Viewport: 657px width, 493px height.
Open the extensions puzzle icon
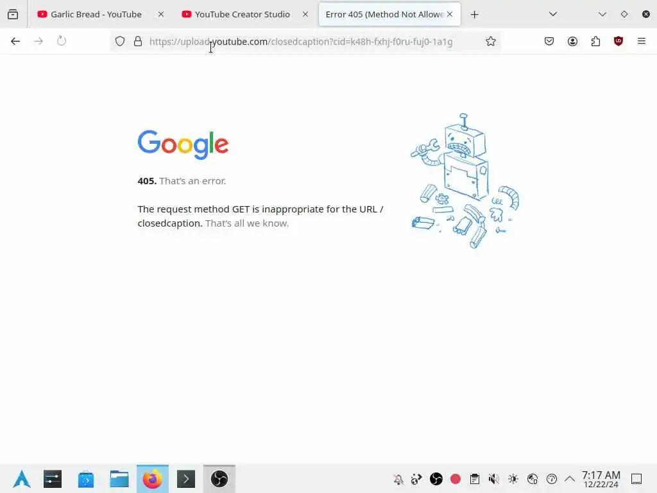595,41
